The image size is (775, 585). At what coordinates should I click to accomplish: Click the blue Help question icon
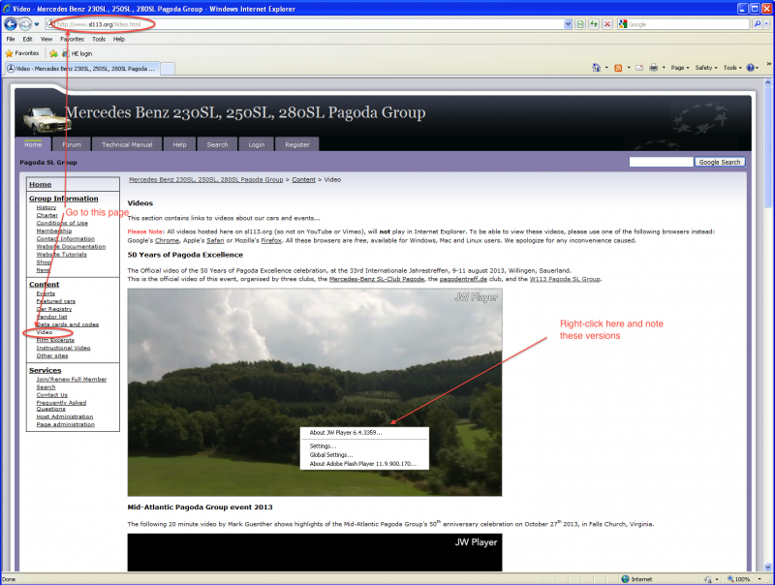(x=750, y=68)
